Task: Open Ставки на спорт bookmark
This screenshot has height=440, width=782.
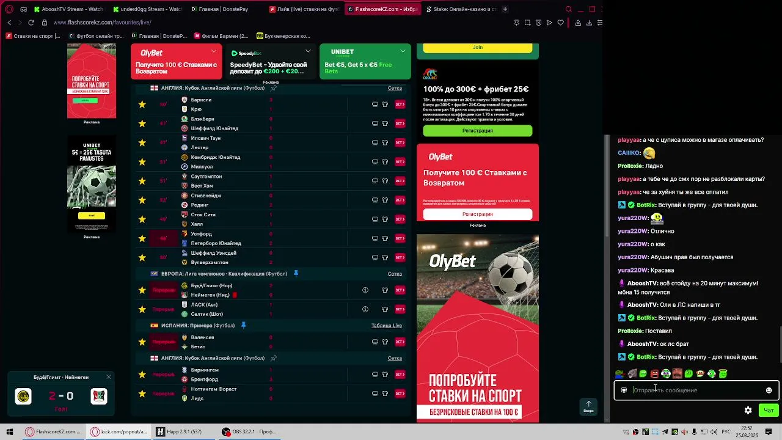Action: (33, 36)
